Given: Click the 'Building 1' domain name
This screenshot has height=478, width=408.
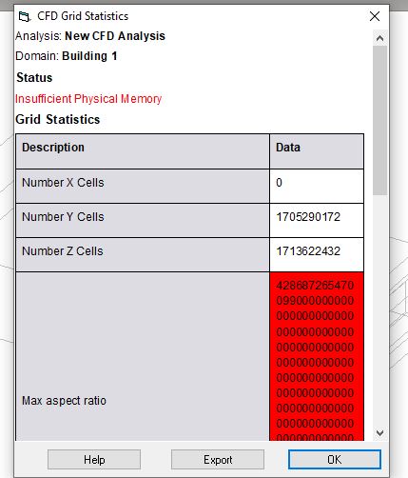Looking at the screenshot, I should [89, 56].
